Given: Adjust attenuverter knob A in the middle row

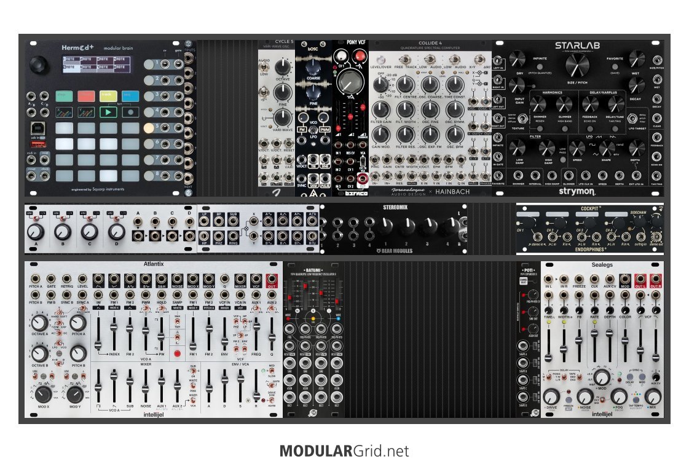Looking at the screenshot, I should tap(36, 231).
